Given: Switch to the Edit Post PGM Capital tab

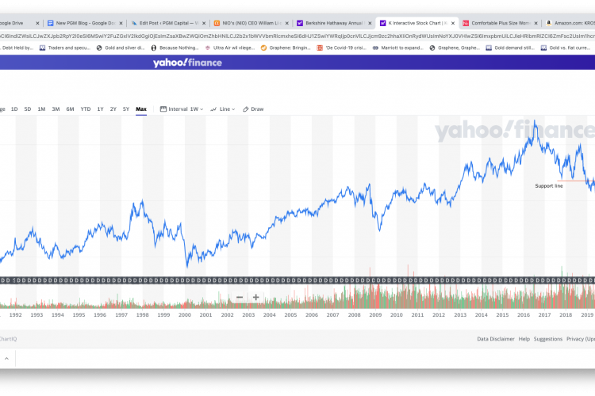Looking at the screenshot, I should [x=163, y=24].
